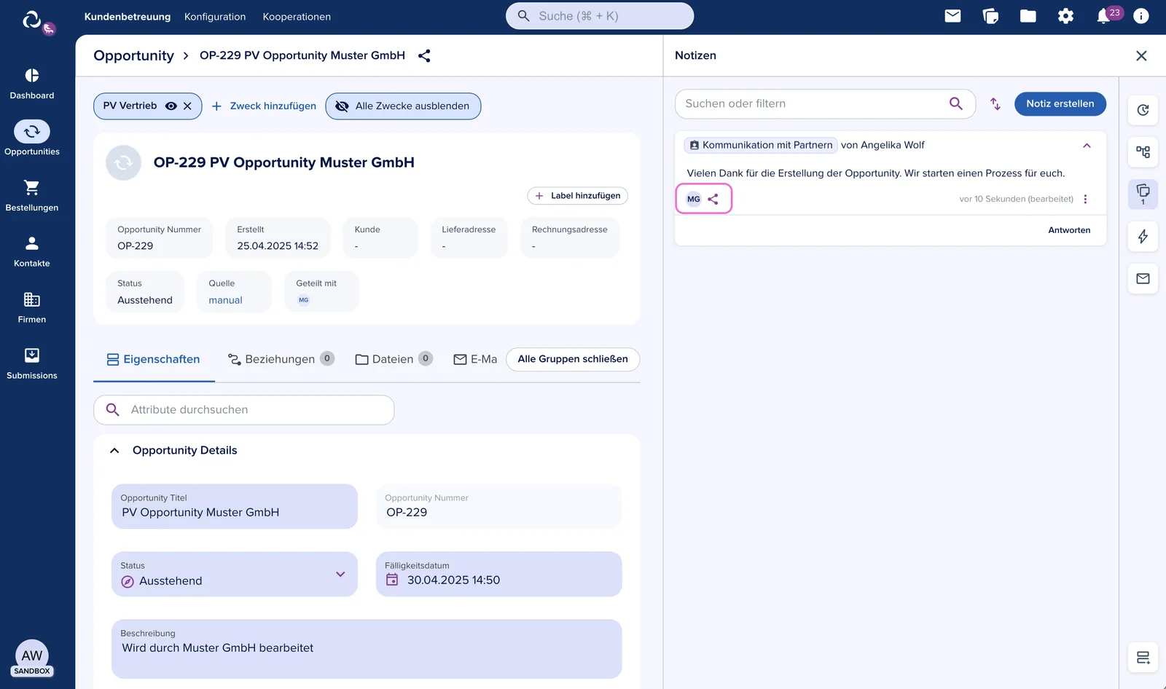Remove the PV Vertrieb purpose chip

tap(187, 106)
